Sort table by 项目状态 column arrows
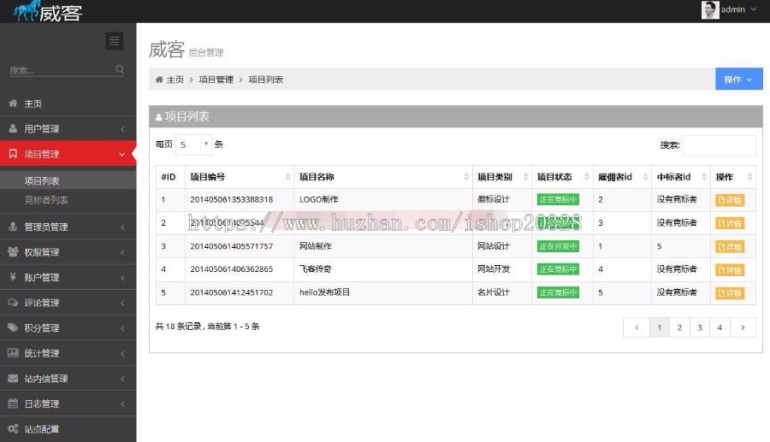 (586, 177)
